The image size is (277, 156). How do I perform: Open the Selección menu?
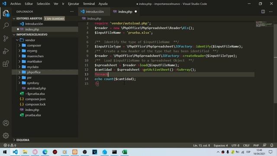click(x=43, y=4)
